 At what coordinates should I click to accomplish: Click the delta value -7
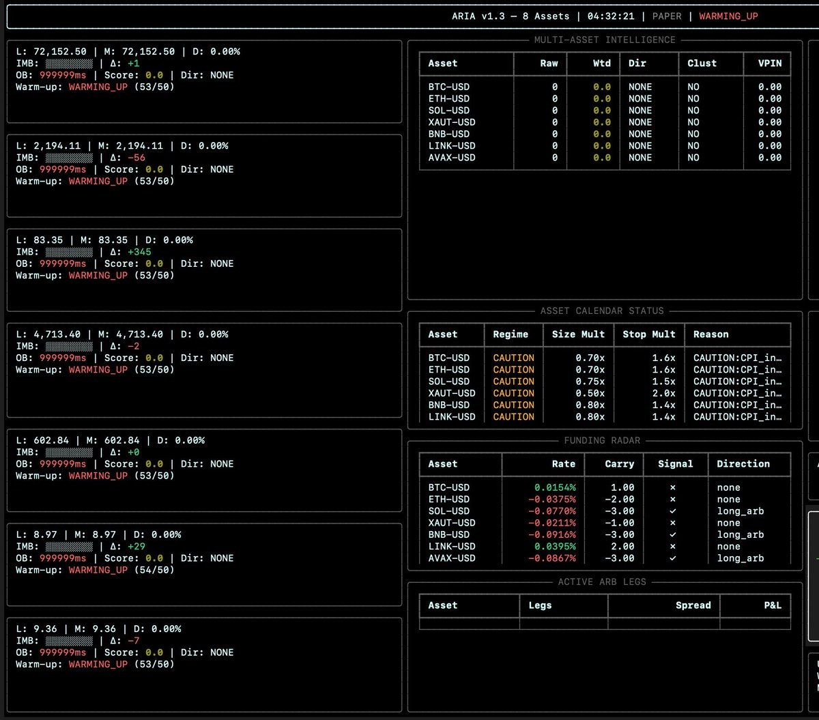pos(134,640)
